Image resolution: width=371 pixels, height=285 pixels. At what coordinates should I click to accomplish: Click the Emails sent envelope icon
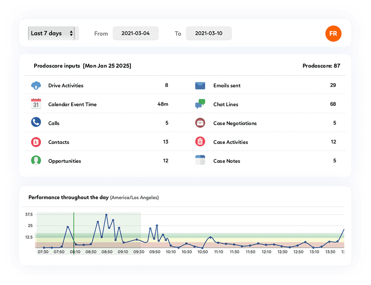click(x=200, y=85)
